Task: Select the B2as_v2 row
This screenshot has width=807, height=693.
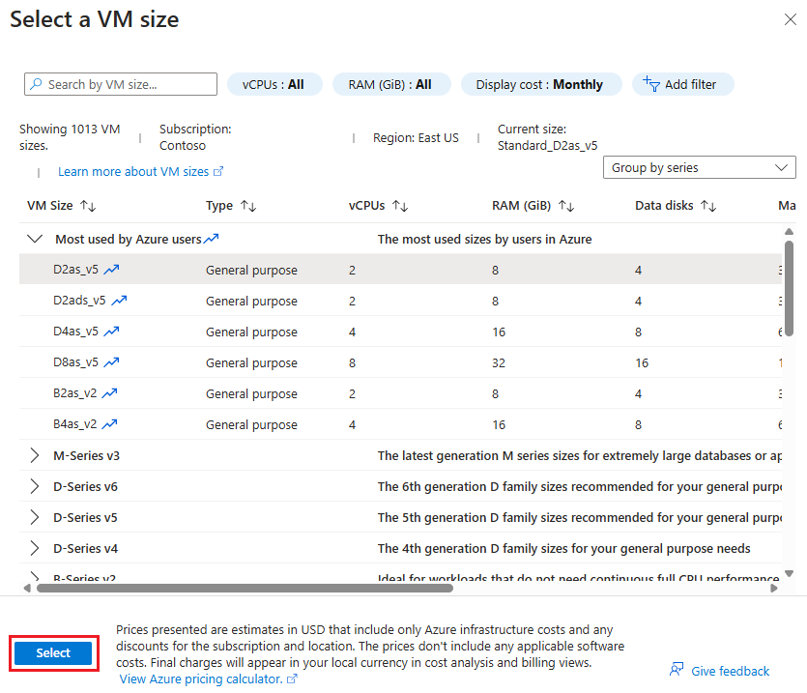Action: coord(290,393)
